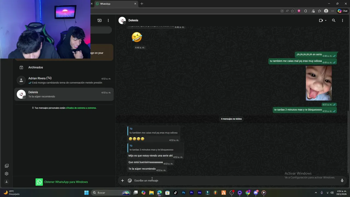Click Obtener WhatsApp para Windows
350x197 pixels.
pos(62,182)
